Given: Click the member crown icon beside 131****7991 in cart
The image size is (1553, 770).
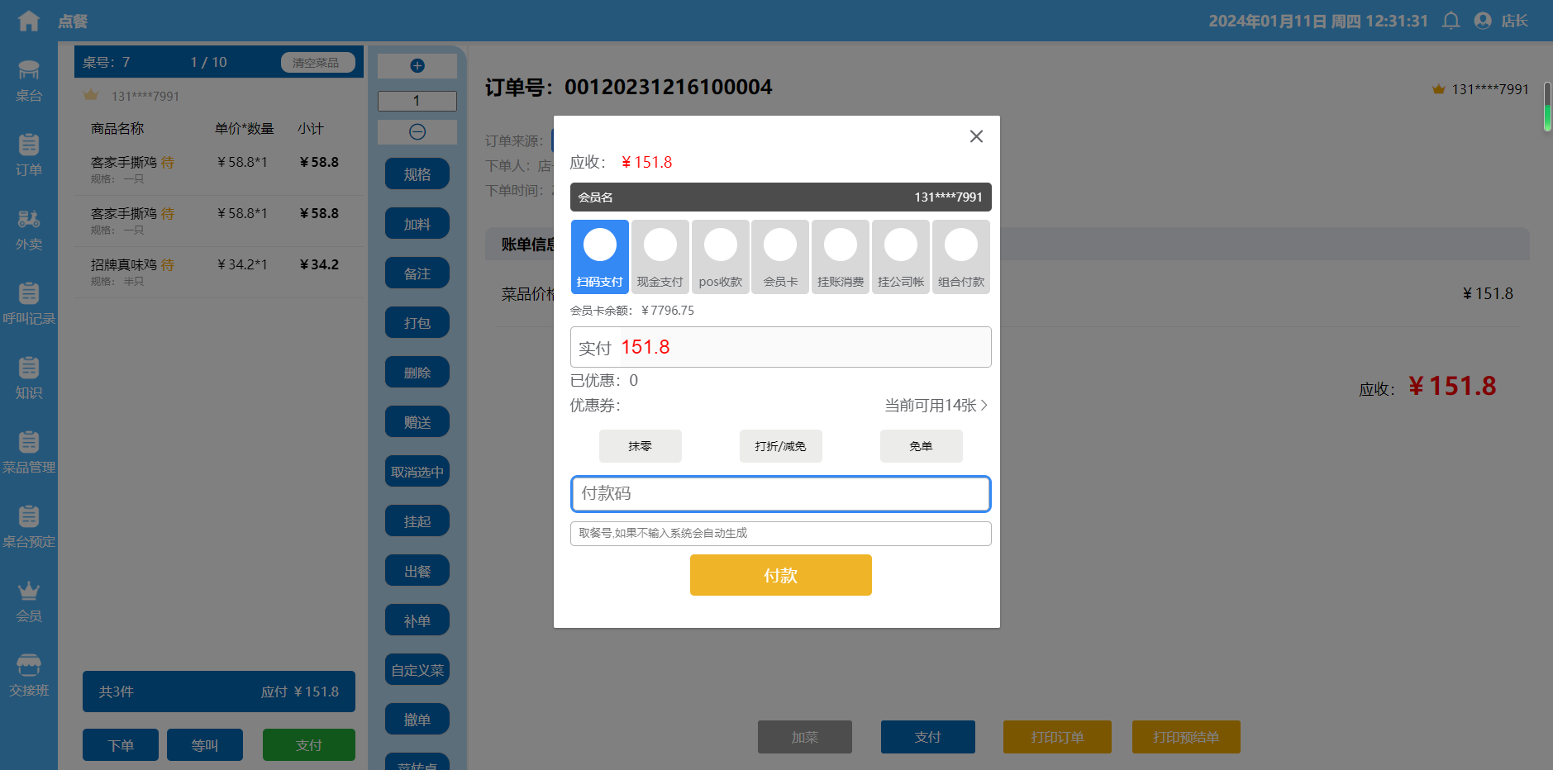Looking at the screenshot, I should [x=91, y=95].
